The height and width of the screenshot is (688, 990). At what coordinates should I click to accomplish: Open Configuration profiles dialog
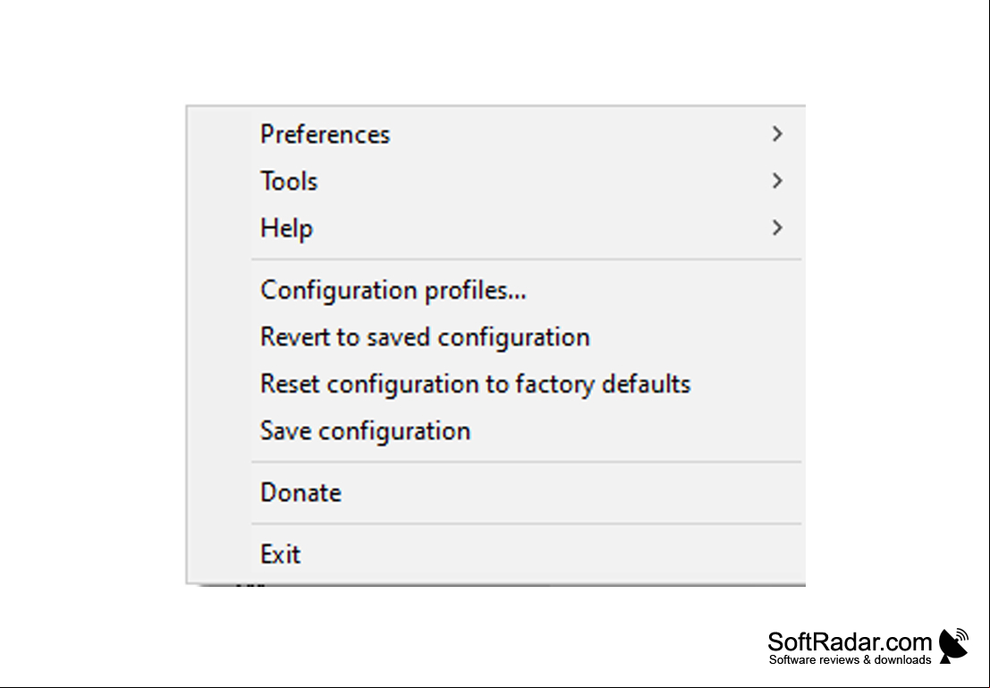tap(495, 290)
